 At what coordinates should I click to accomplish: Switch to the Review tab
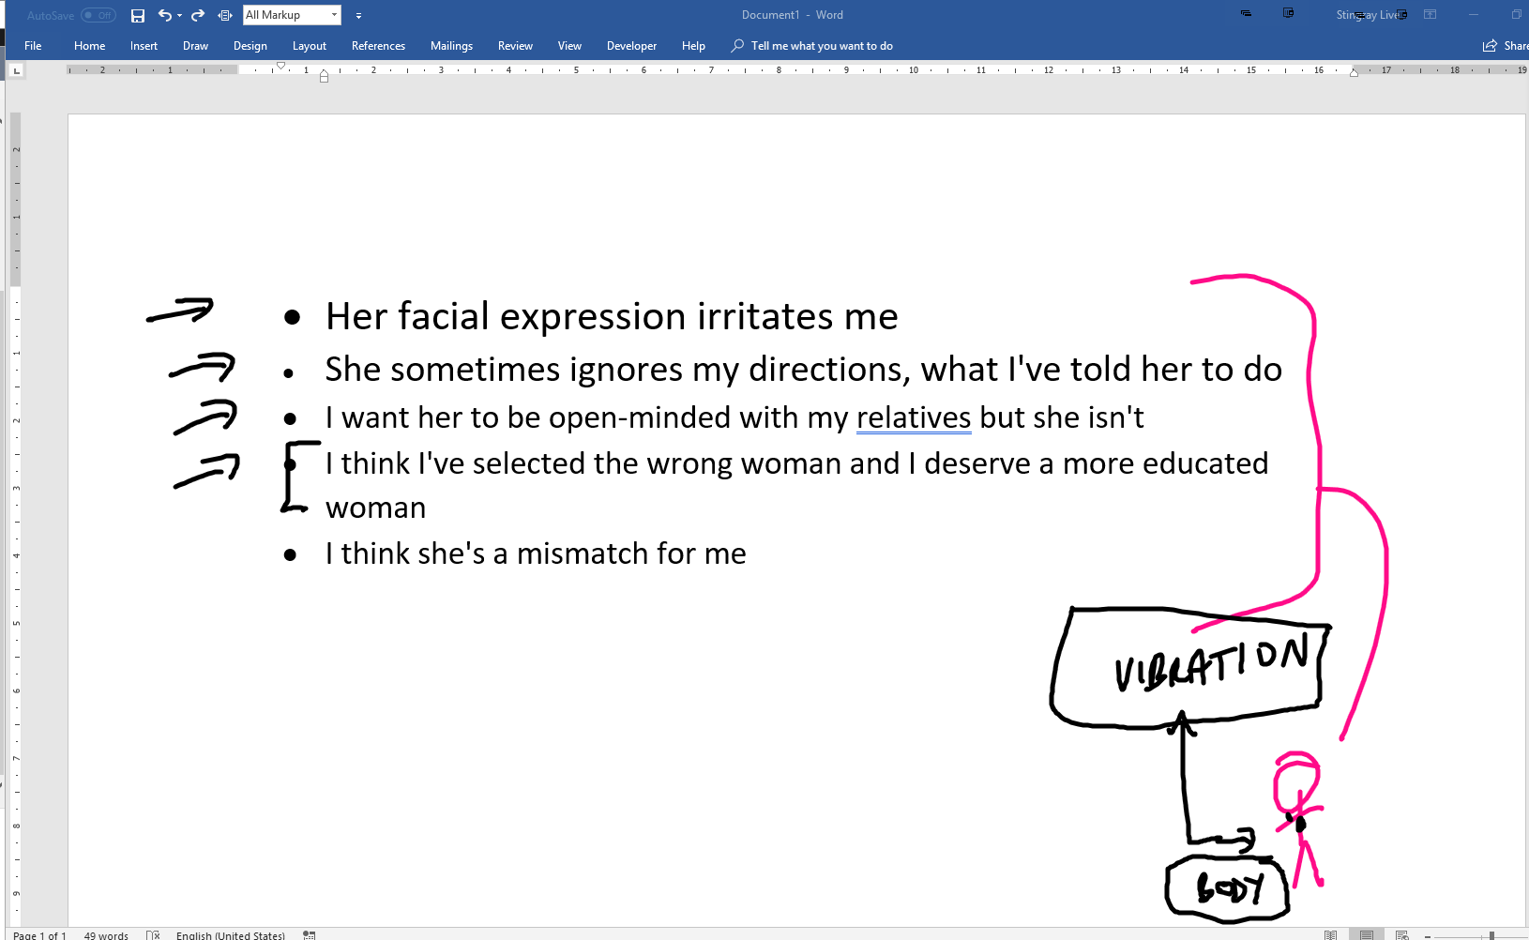[x=515, y=46]
